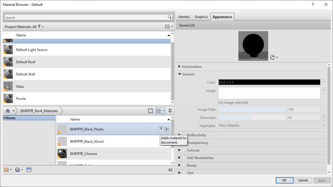Expand the Bump section arrow
The width and height of the screenshot is (333, 187).
[x=179, y=165]
